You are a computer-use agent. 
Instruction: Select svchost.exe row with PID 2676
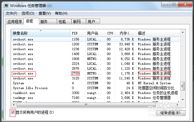click(x=96, y=68)
